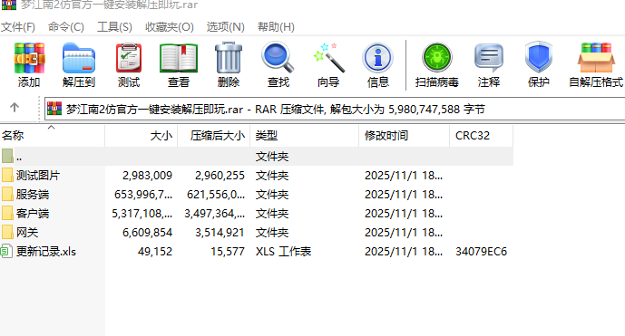625x336 pixels.
Task: Click the 更新记录.xls file icon
Action: coord(6,251)
